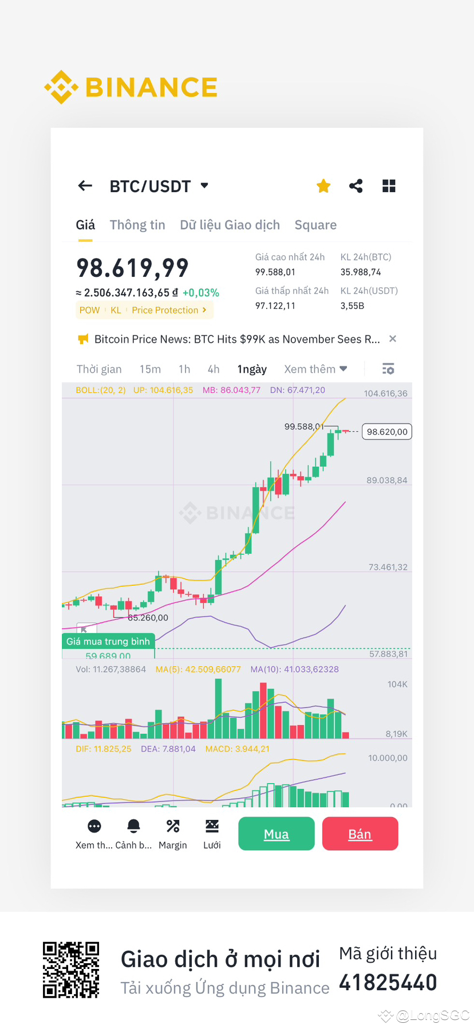Image resolution: width=474 pixels, height=1028 pixels.
Task: Open the trading layout grid icon
Action: pyautogui.click(x=389, y=186)
